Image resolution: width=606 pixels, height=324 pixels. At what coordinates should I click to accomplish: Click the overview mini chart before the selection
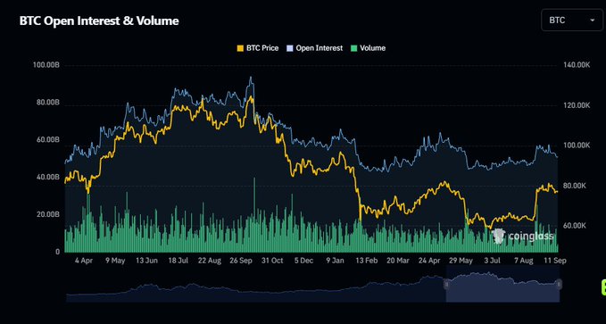pyautogui.click(x=255, y=290)
